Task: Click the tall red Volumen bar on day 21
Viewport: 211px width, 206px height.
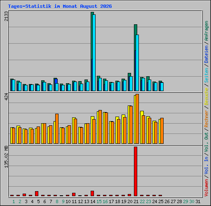Action: coord(136,171)
